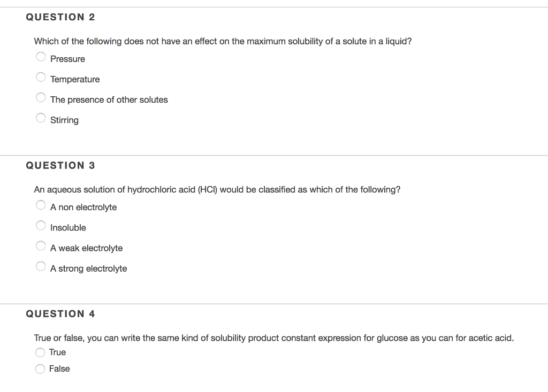Click the QUESTION 3 heading
Screen dimensions: 548x392
coord(60,165)
